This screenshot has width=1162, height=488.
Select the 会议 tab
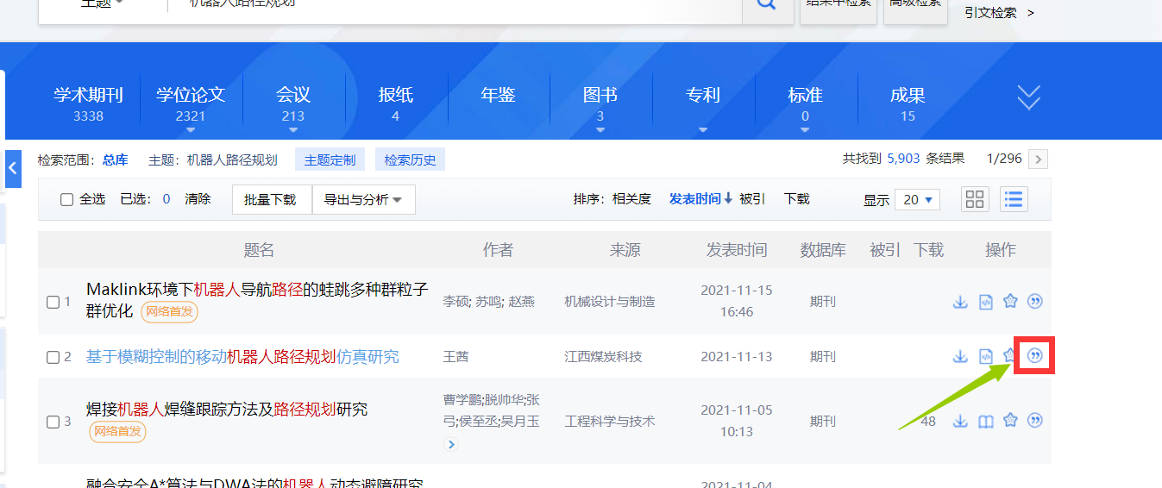(293, 95)
